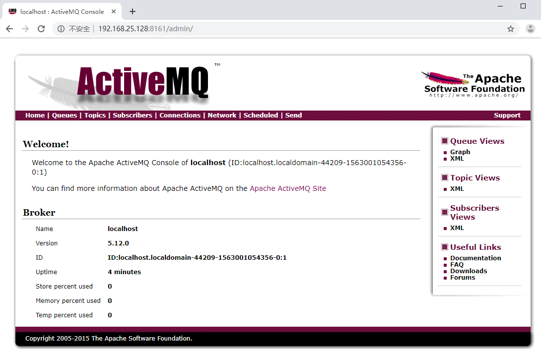The height and width of the screenshot is (351, 541).
Task: Open the Network page
Action: (x=222, y=116)
